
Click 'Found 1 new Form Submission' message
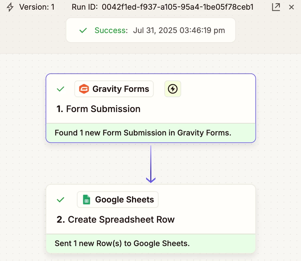pyautogui.click(x=143, y=133)
